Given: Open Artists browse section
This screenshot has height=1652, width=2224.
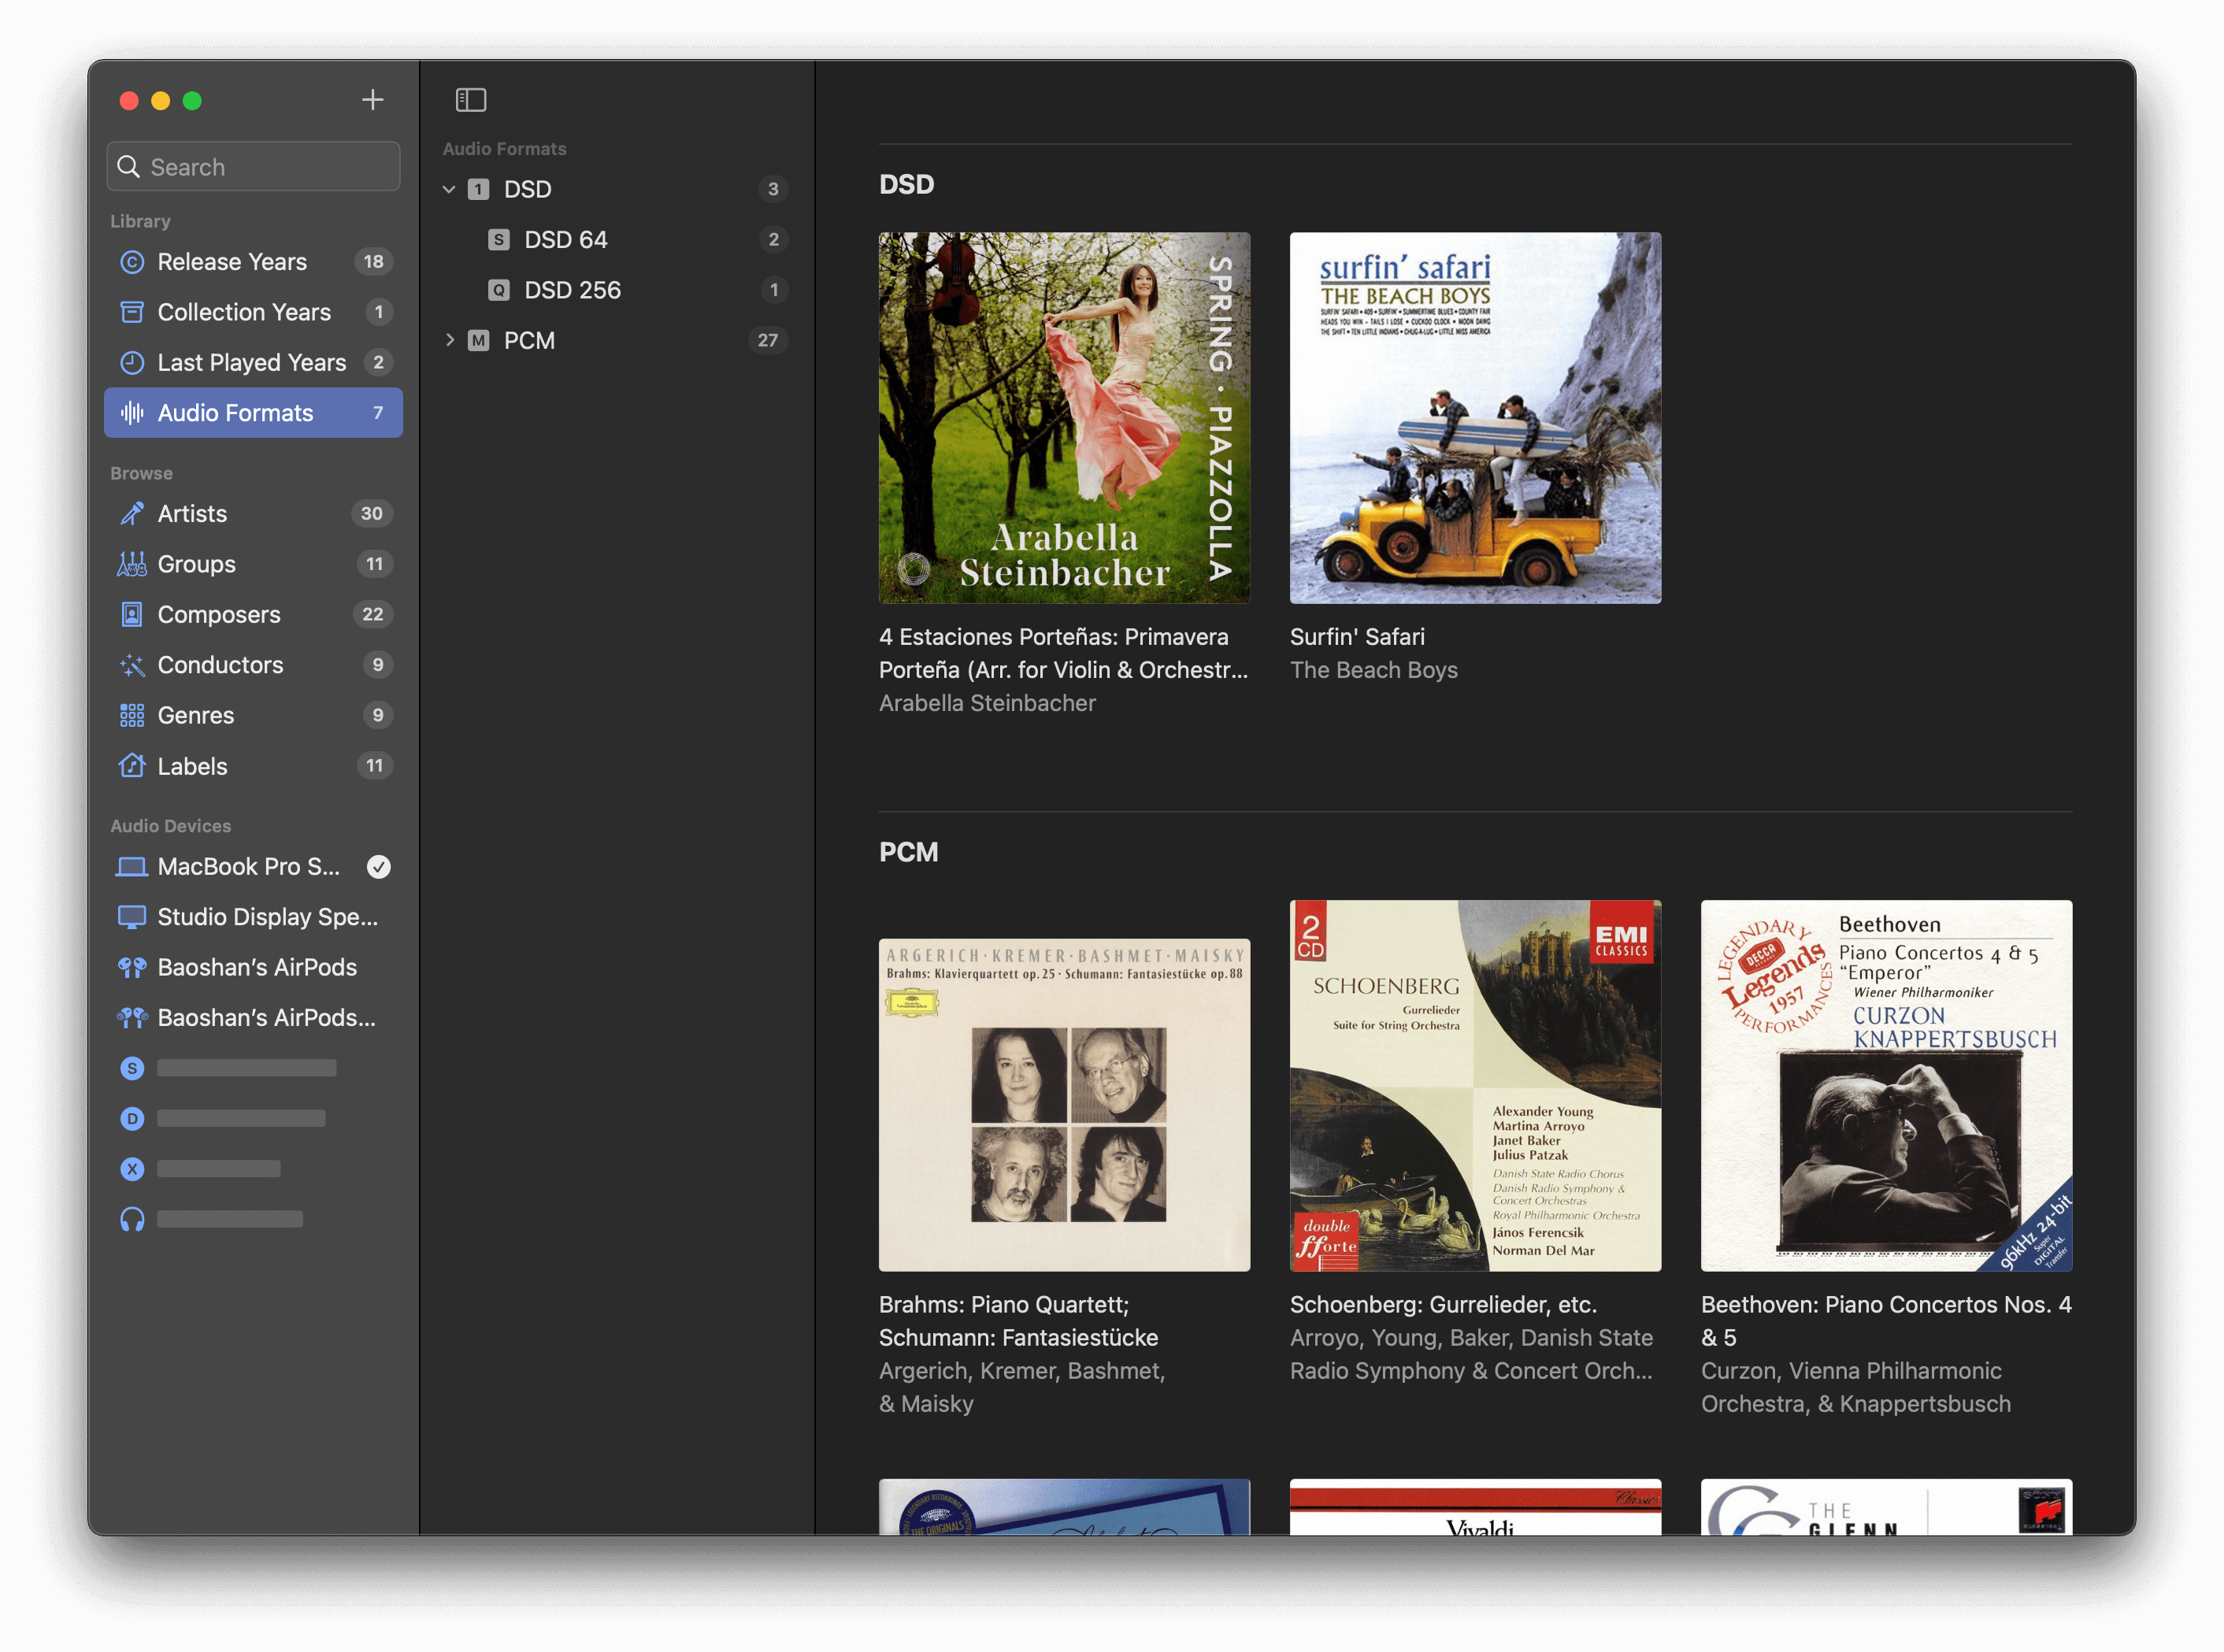Looking at the screenshot, I should point(192,514).
